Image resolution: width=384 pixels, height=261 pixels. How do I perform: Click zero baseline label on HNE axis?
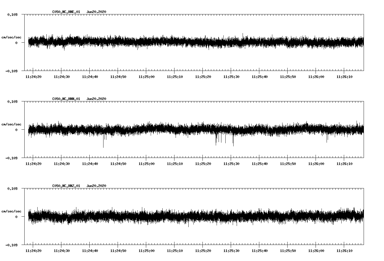(x=16, y=43)
